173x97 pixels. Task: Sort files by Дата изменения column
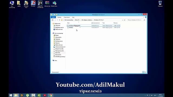click(95, 23)
